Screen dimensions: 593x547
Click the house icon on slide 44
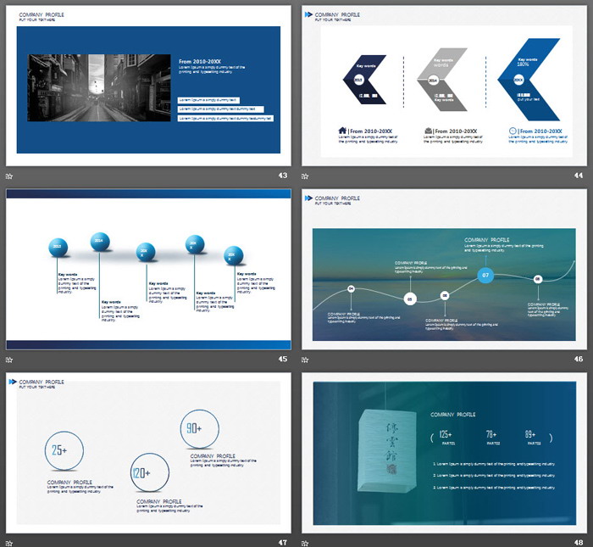coord(342,131)
